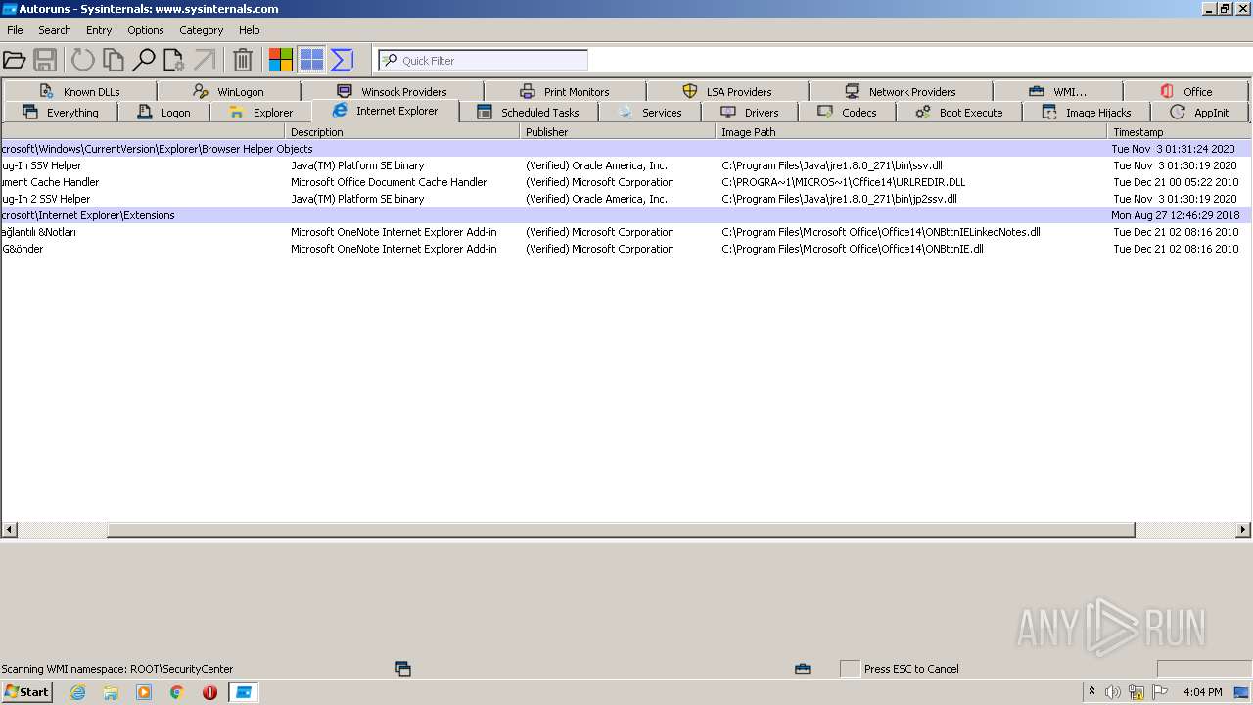Click the horizontal scrollbar thumb
1253x705 pixels.
pyautogui.click(x=621, y=530)
